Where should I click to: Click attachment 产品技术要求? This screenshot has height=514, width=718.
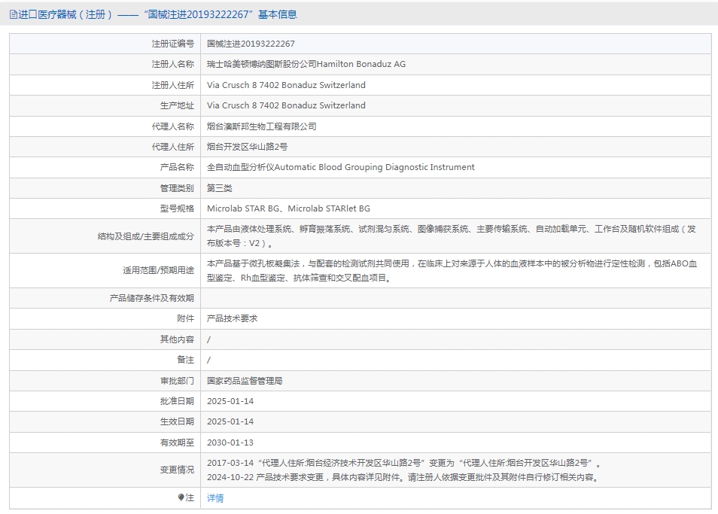click(232, 318)
